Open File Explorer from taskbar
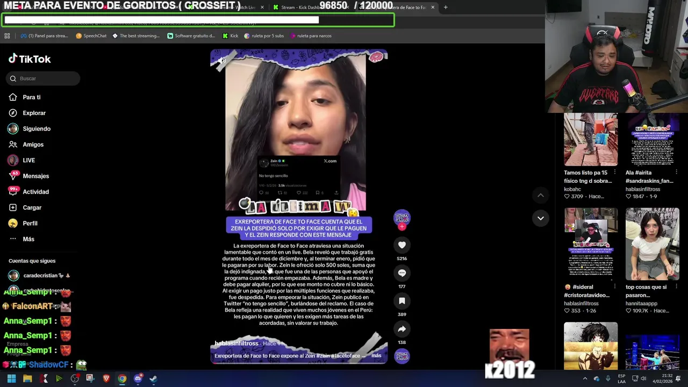 27,378
